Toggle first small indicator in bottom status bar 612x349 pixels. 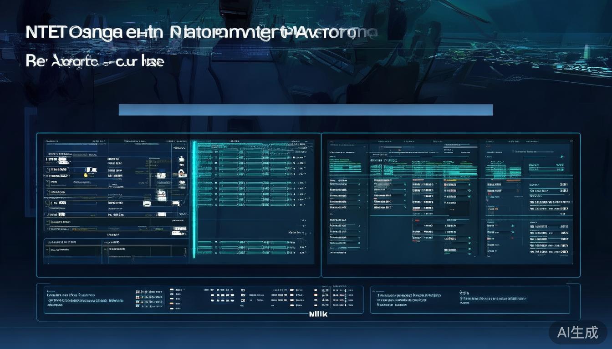172,289
